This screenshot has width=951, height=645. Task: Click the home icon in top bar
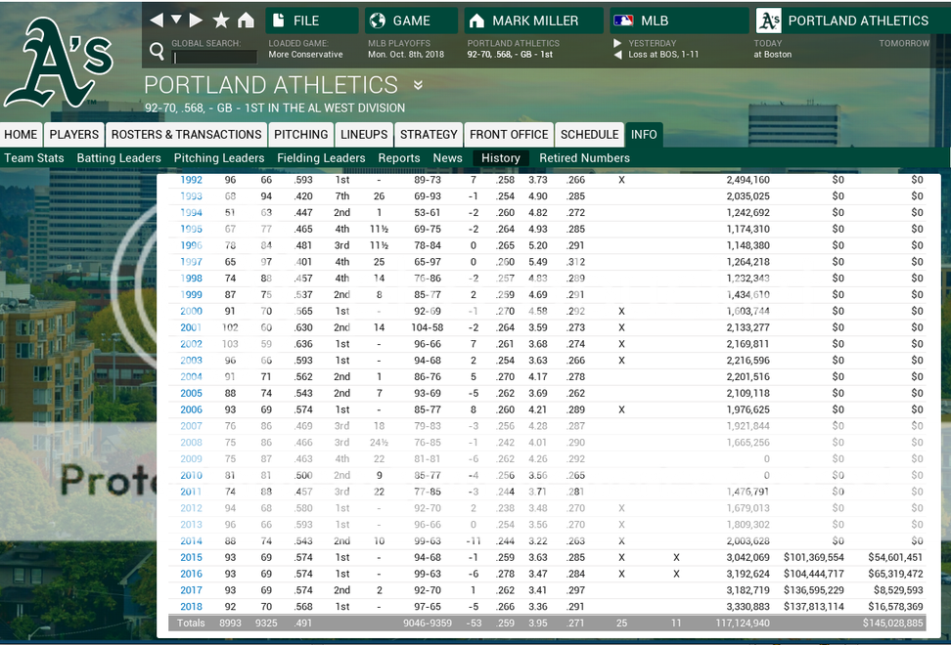[x=246, y=21]
